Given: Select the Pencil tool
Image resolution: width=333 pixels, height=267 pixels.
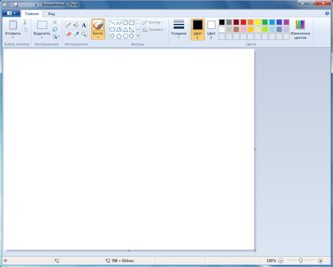Looking at the screenshot, I should [68, 25].
